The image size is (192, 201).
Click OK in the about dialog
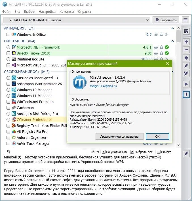pos(157,137)
